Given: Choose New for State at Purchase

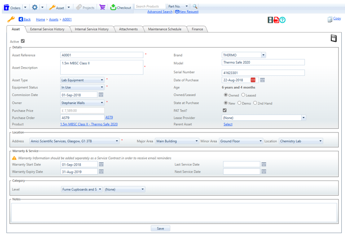Looking at the screenshot, I should click(225, 103).
